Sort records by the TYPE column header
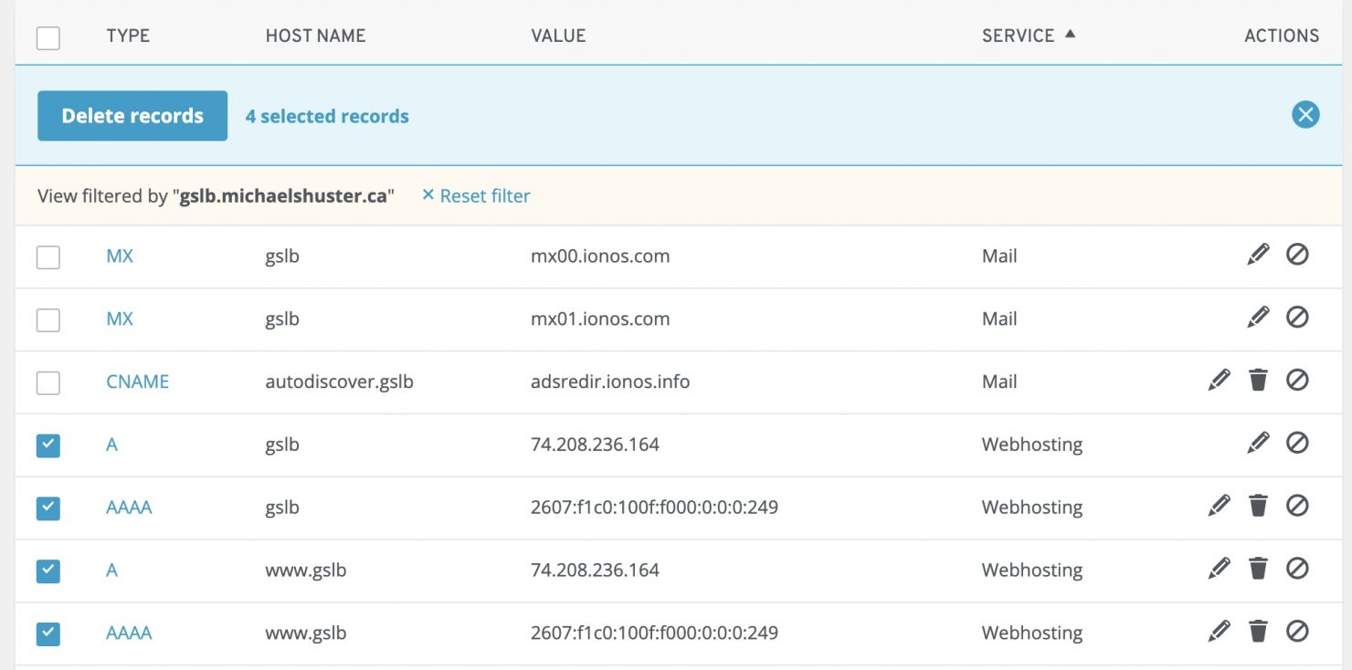The height and width of the screenshot is (670, 1352). click(x=128, y=35)
